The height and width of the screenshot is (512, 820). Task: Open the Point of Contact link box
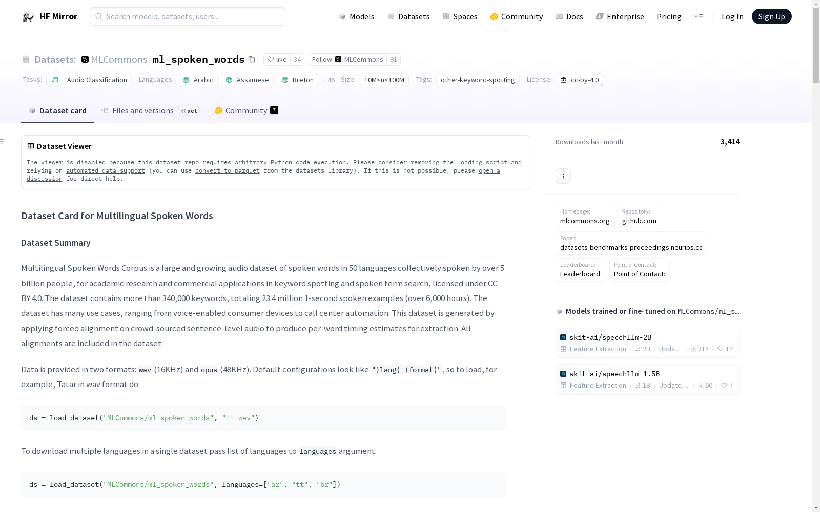[x=640, y=269]
